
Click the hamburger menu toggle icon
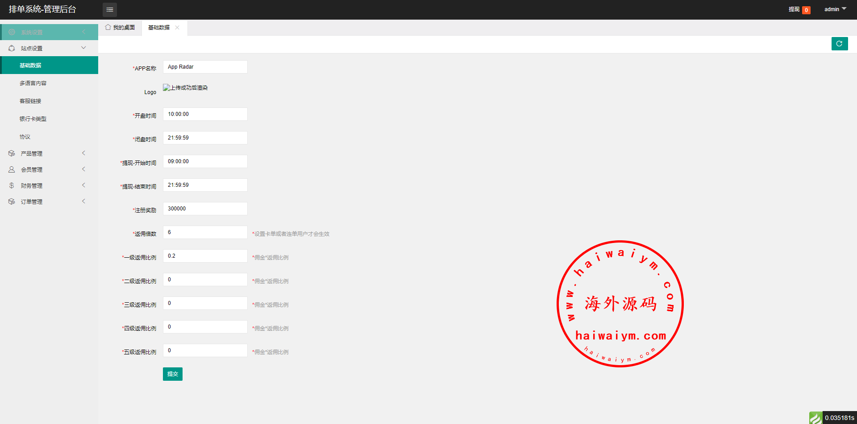point(109,10)
